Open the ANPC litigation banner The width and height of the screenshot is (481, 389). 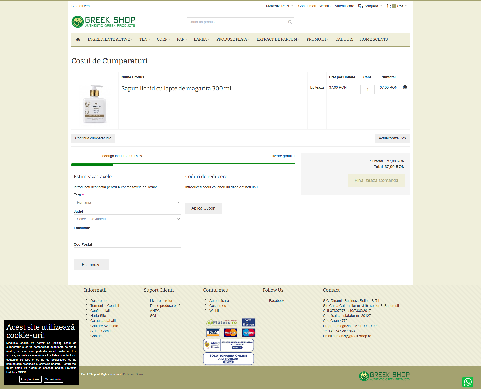click(228, 345)
